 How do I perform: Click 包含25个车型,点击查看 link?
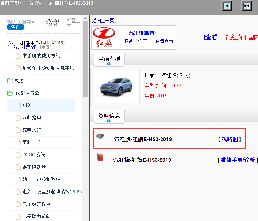point(149,41)
